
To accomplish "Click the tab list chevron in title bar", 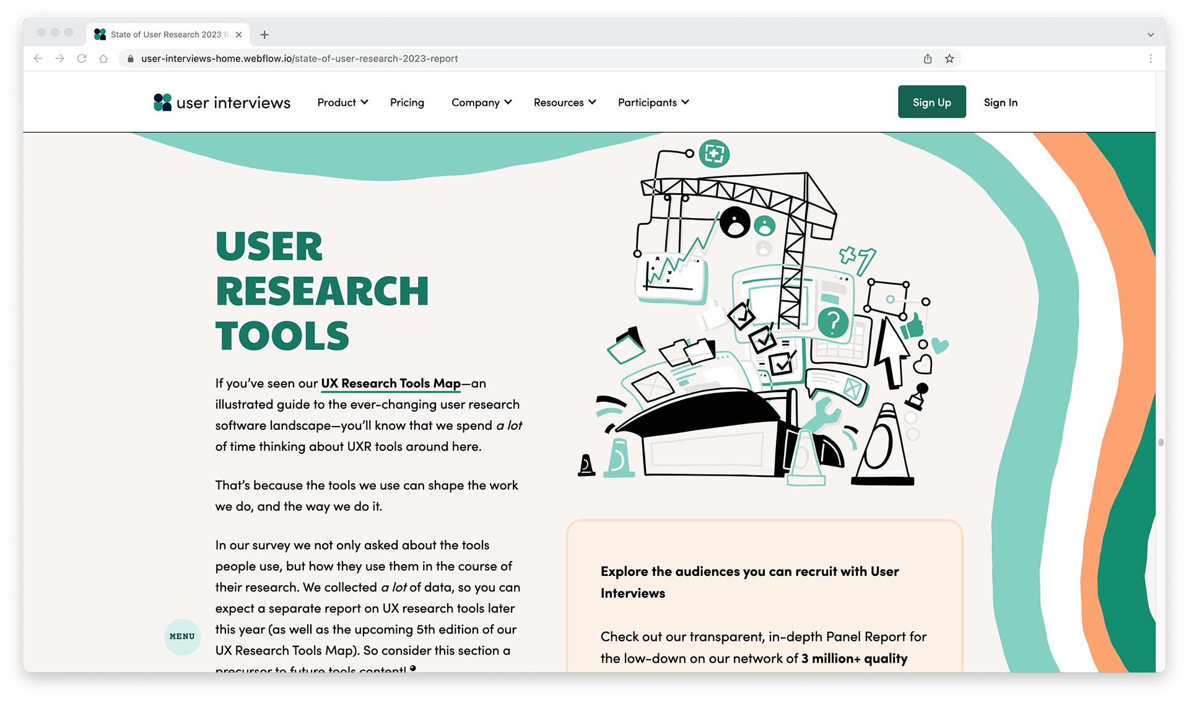I will pos(1151,35).
